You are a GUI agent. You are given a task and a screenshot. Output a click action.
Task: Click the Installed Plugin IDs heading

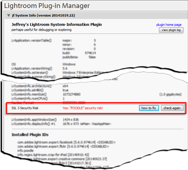pyautogui.click(x=30, y=135)
